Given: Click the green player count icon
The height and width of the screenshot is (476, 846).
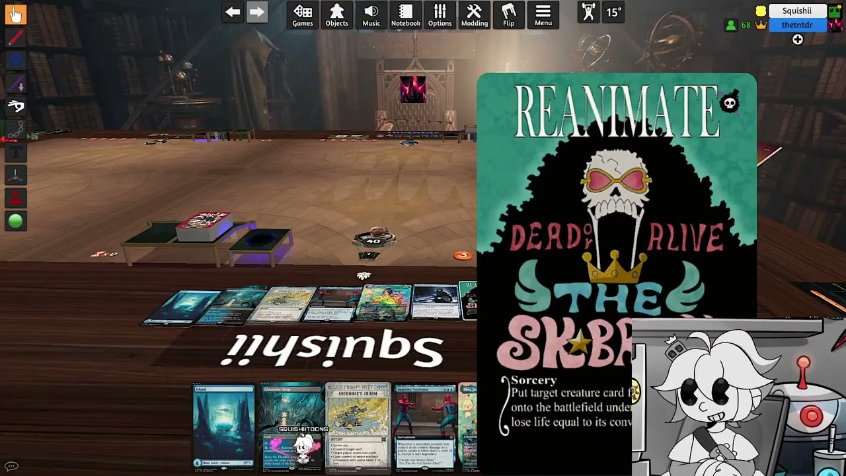Looking at the screenshot, I should [x=730, y=25].
